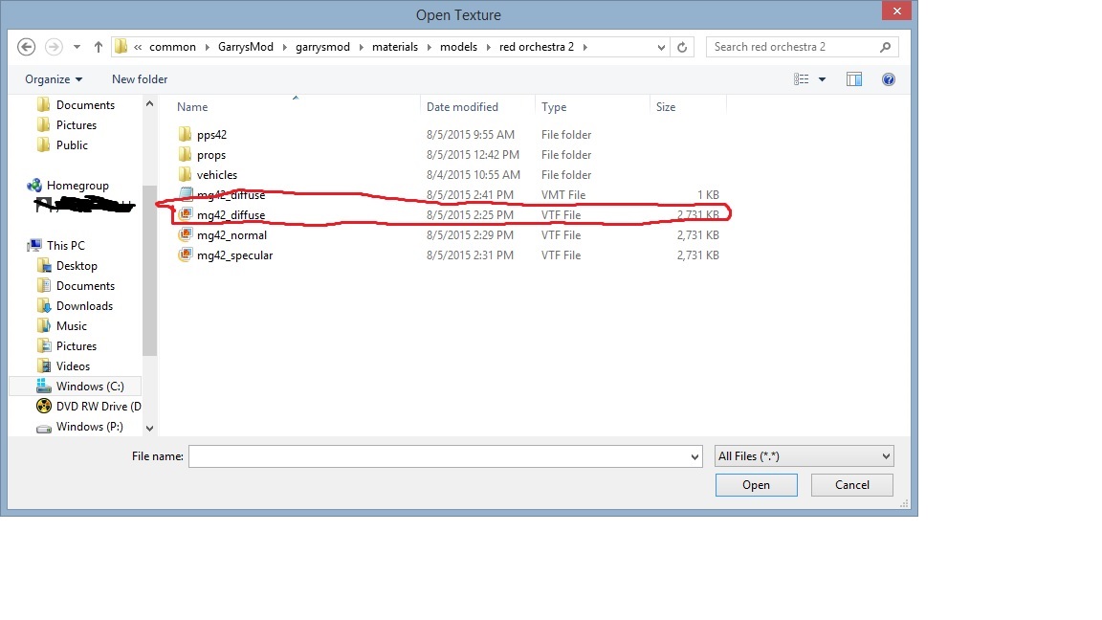The width and height of the screenshot is (1102, 620).
Task: Click the '8/5/2015 2:29 PM' date cell
Action: click(x=470, y=235)
